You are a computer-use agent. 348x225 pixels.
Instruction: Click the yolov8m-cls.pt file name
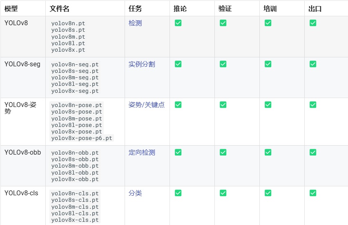(x=75, y=207)
